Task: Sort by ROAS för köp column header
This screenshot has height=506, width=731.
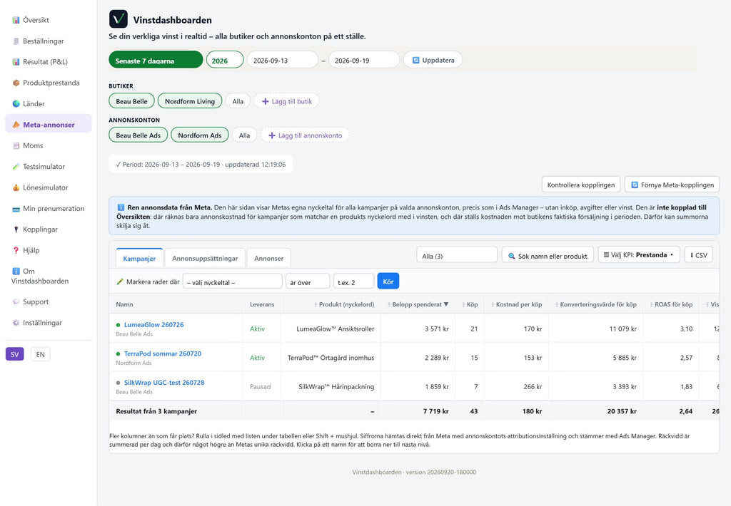Action: tap(670, 304)
